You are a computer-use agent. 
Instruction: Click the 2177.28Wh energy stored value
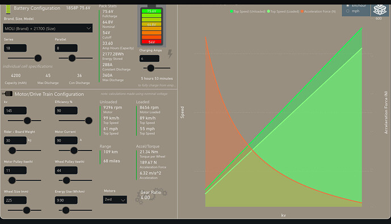pos(113,54)
